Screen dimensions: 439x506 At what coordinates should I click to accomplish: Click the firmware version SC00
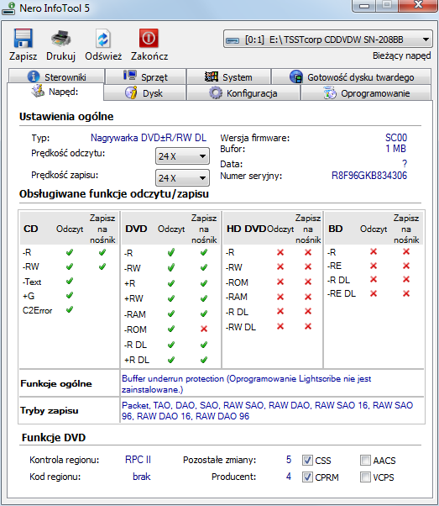point(396,138)
